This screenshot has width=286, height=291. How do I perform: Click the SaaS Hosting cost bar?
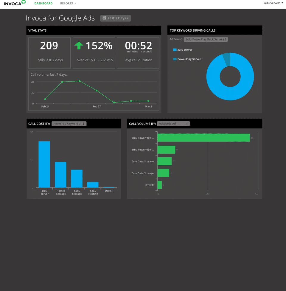click(93, 185)
